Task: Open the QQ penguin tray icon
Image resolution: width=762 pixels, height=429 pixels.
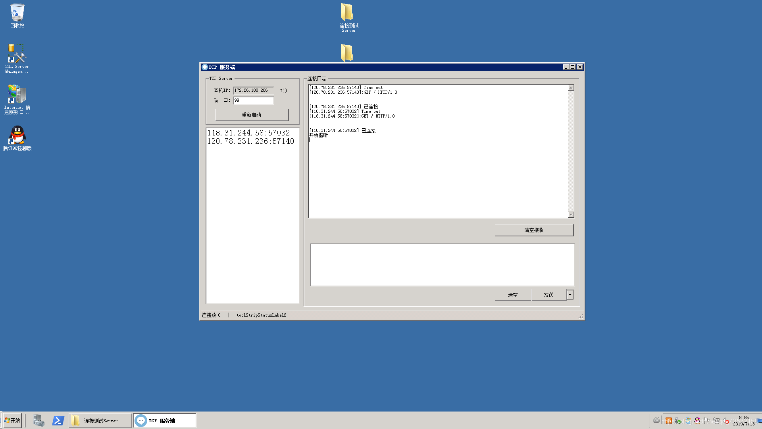Action: (x=697, y=421)
